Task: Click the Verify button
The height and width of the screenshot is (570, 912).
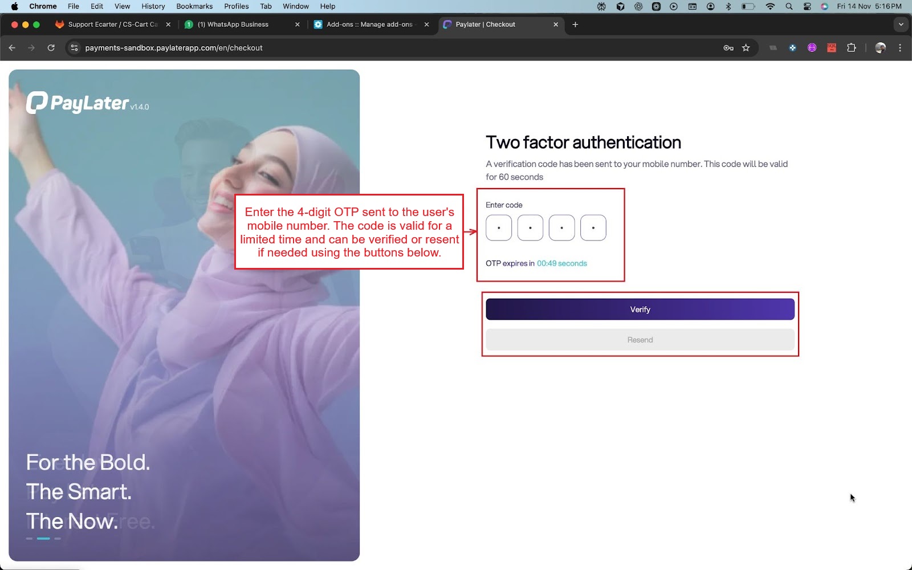Action: 640,310
